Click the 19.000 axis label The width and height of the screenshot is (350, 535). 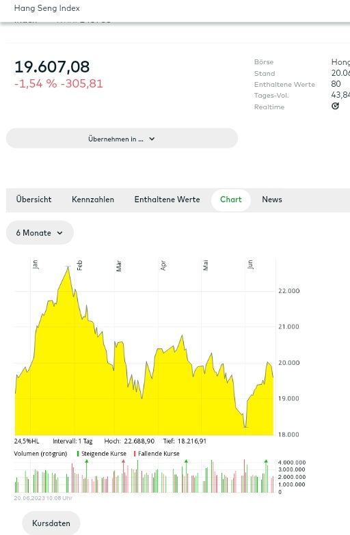click(288, 398)
